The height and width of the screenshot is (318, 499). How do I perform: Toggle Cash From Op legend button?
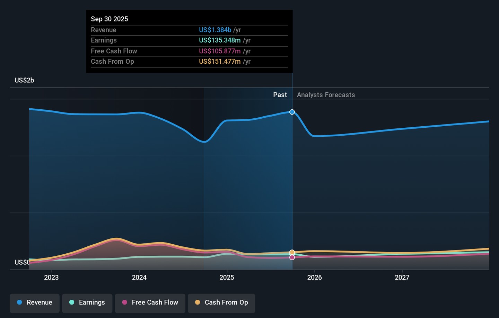pos(221,303)
